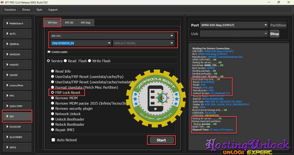Open the MTK chipset module

(17, 96)
